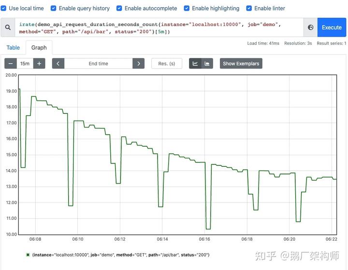Click the legend series label with instance localhost:10000

[x=121, y=255]
